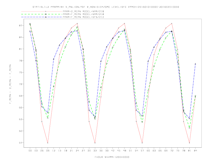Click x-axis tick label 21
The image size is (213, 164).
[x=72, y=151]
